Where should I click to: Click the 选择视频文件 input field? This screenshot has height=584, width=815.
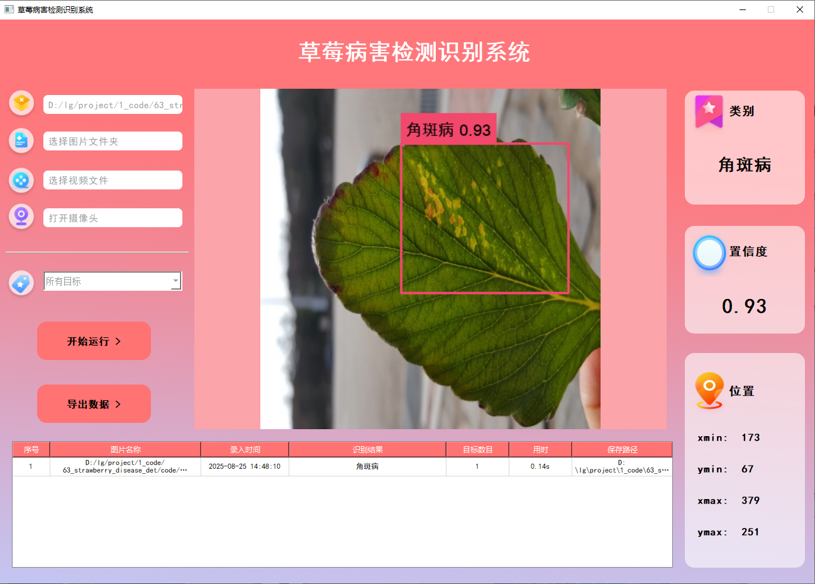point(113,180)
